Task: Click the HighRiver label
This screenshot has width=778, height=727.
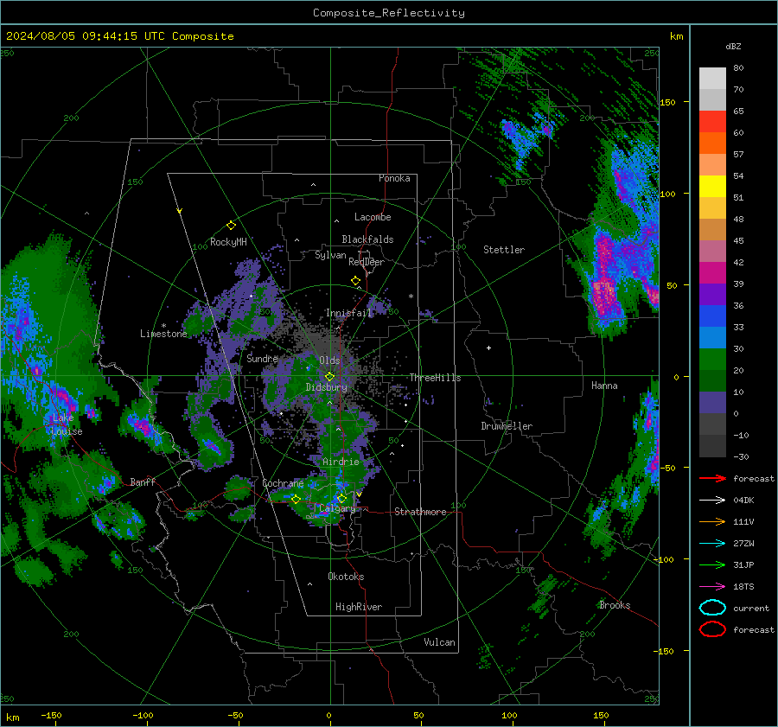Action: (x=359, y=607)
